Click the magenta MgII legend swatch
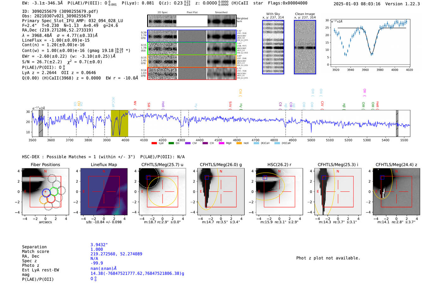This screenshot has width=442, height=301. (x=221, y=143)
